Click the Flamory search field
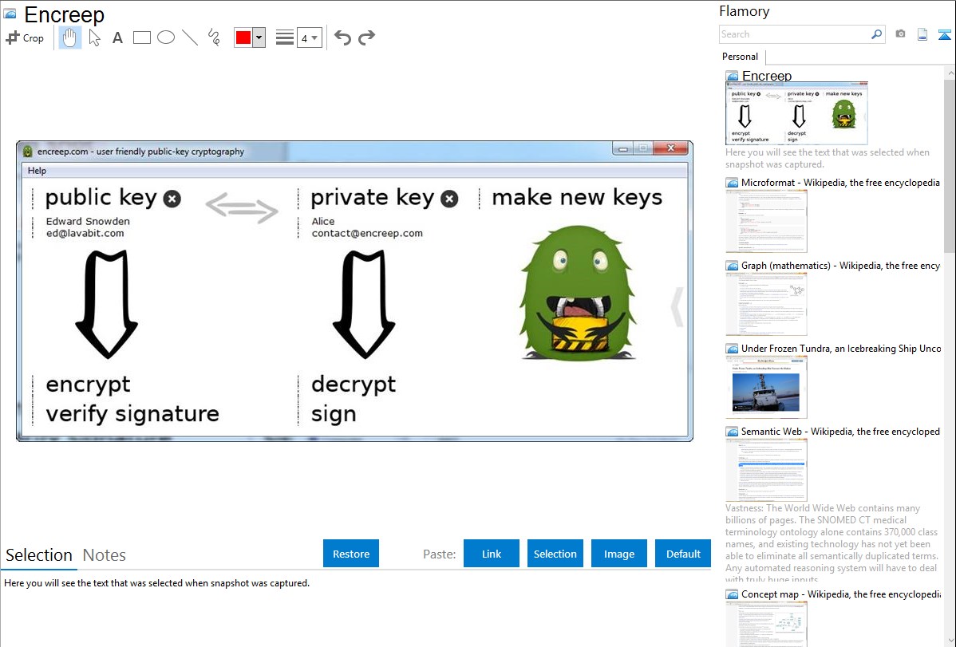This screenshot has width=956, height=647. click(795, 34)
